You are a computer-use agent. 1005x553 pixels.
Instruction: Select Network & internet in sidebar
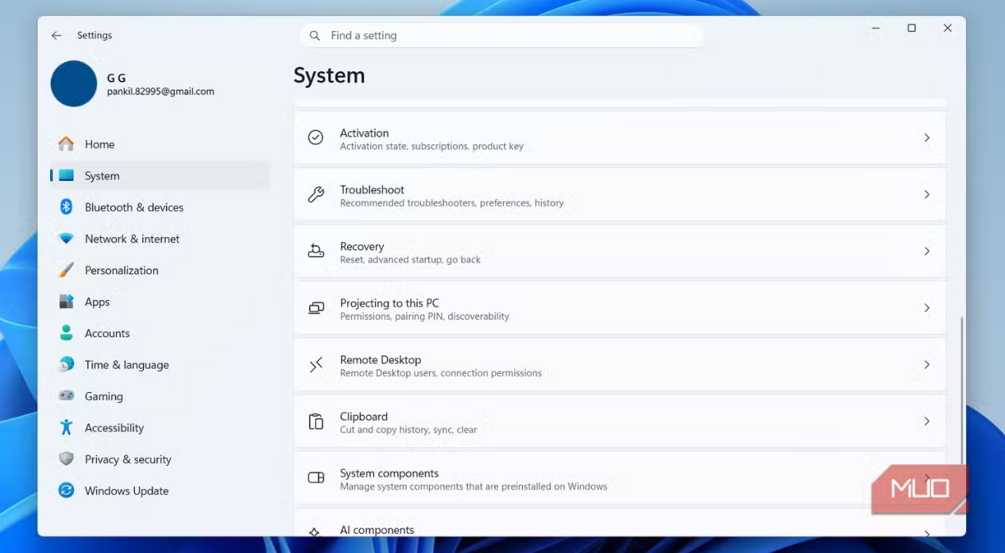pyautogui.click(x=132, y=239)
